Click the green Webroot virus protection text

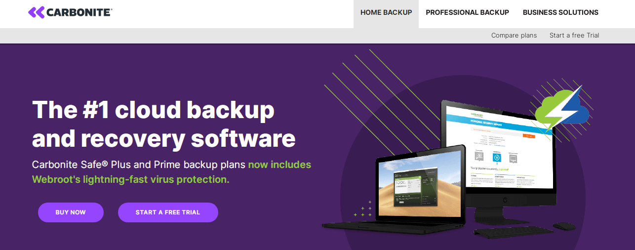172,172
